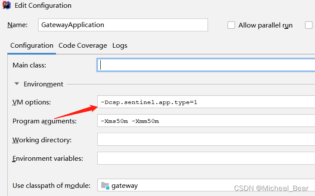Image resolution: width=315 pixels, height=196 pixels.
Task: Collapse the Environment section triangle
Action: point(17,84)
